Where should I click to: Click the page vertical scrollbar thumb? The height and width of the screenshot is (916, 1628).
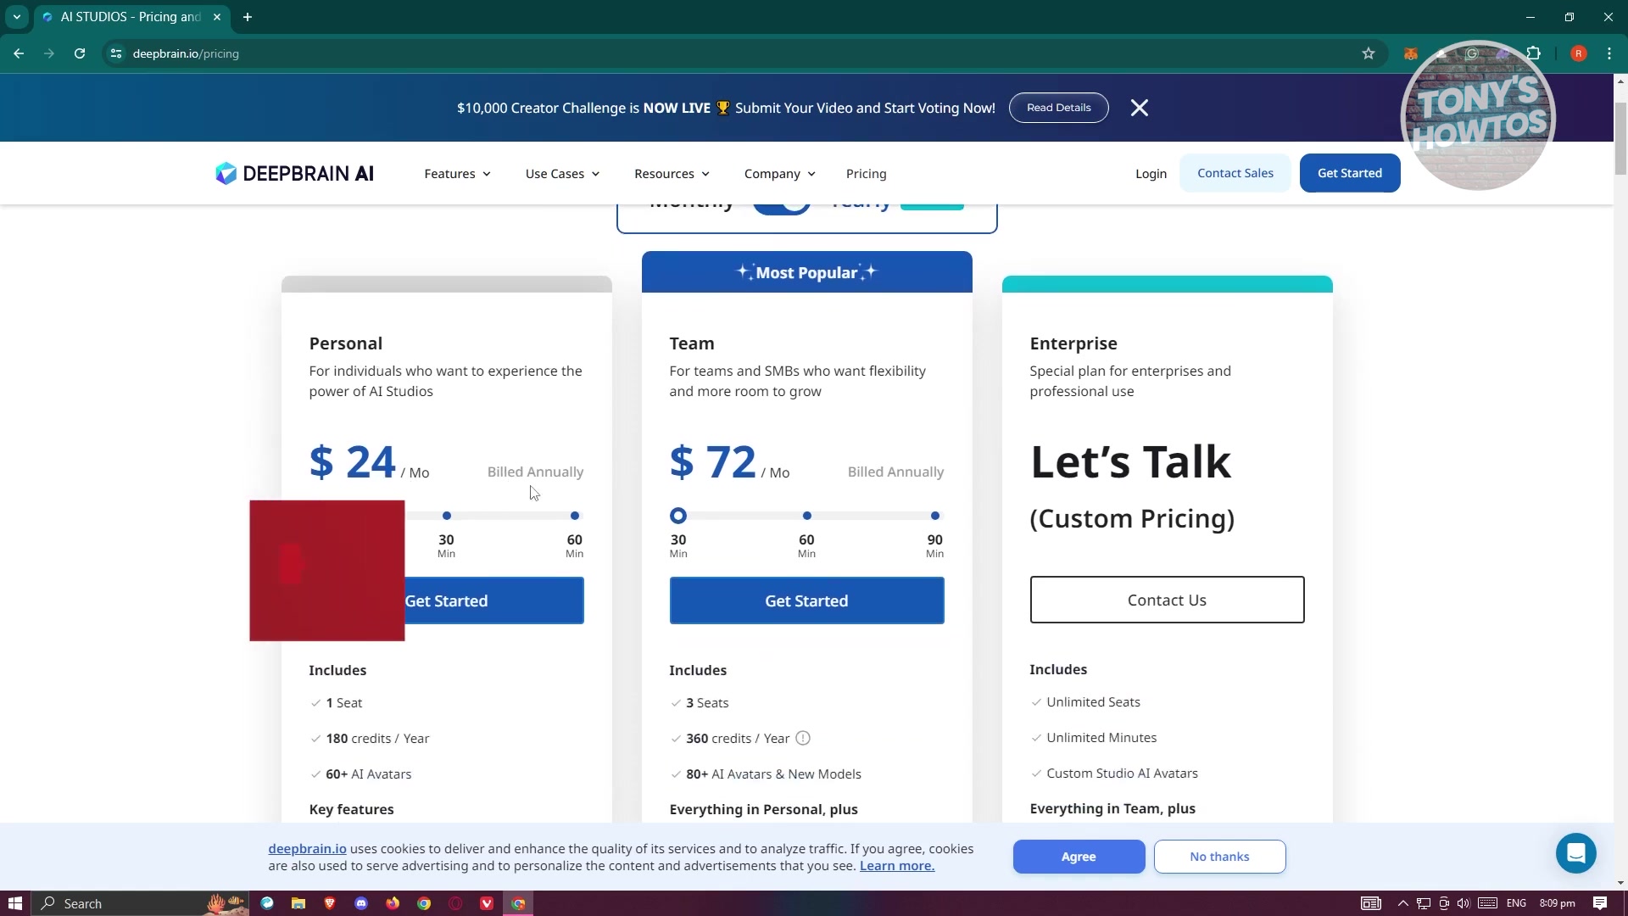1620,138
